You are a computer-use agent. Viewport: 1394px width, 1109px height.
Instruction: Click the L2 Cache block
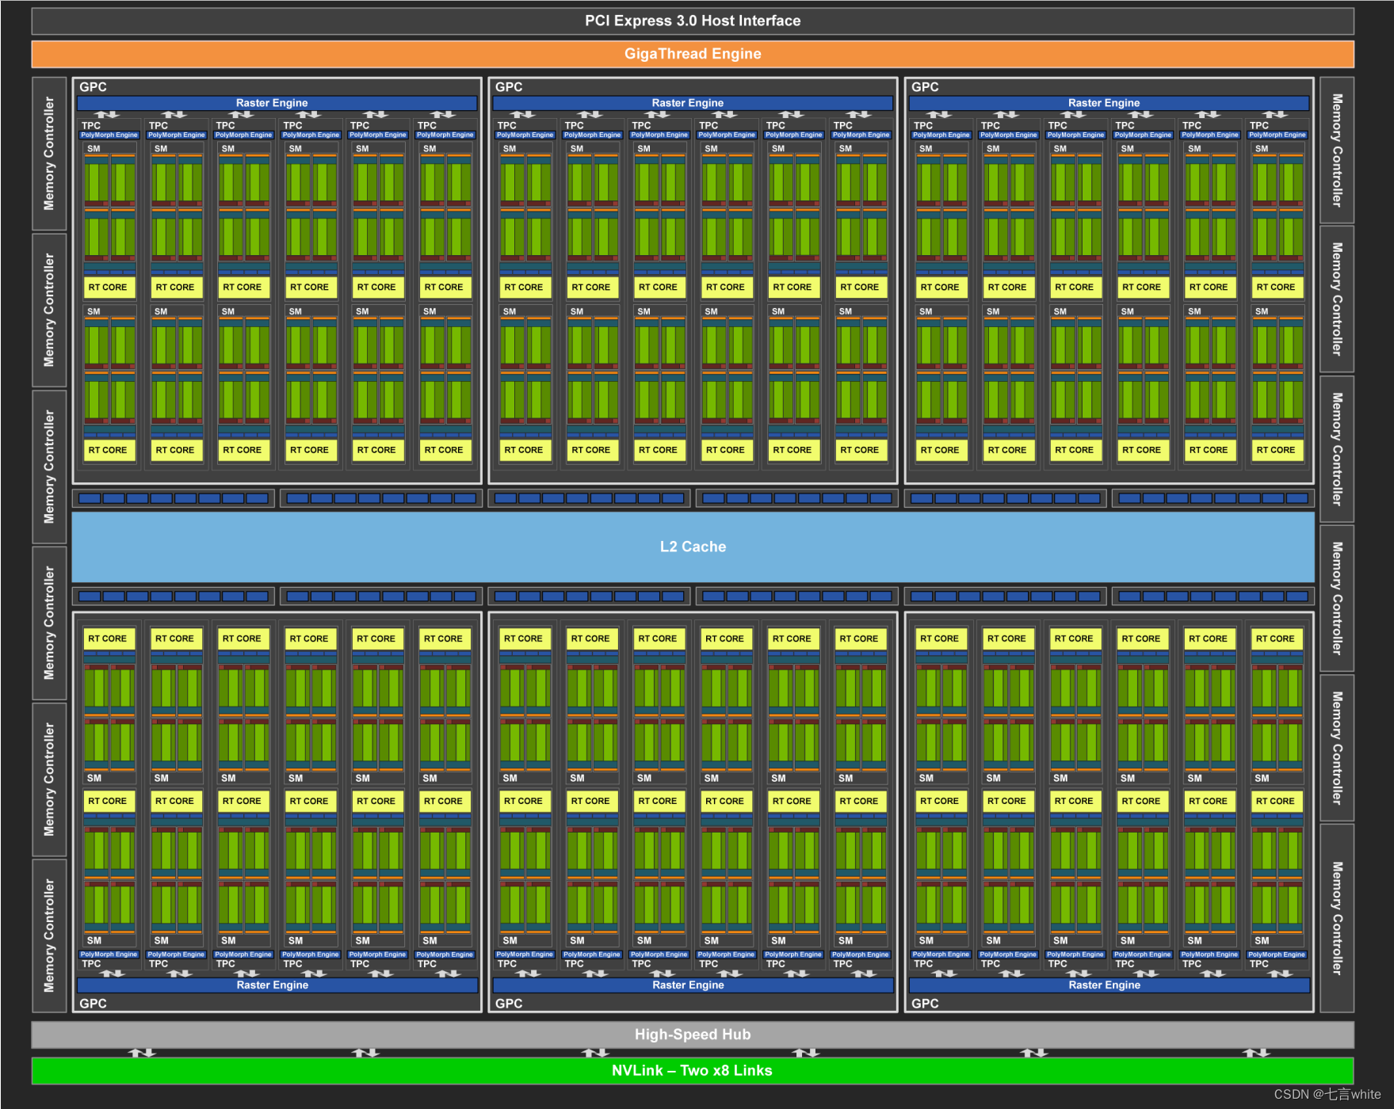coord(693,546)
